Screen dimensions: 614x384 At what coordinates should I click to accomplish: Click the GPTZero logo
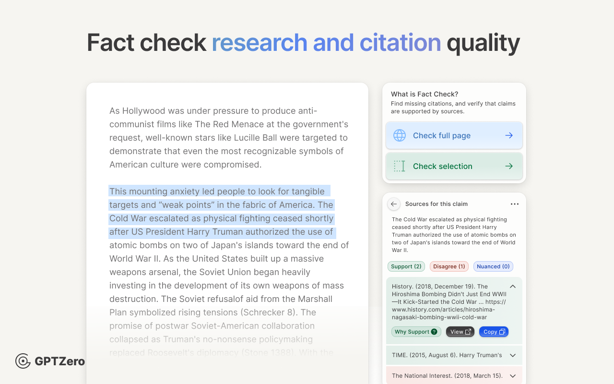50,361
